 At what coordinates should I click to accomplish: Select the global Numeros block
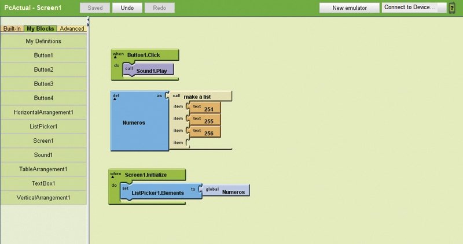pos(226,190)
